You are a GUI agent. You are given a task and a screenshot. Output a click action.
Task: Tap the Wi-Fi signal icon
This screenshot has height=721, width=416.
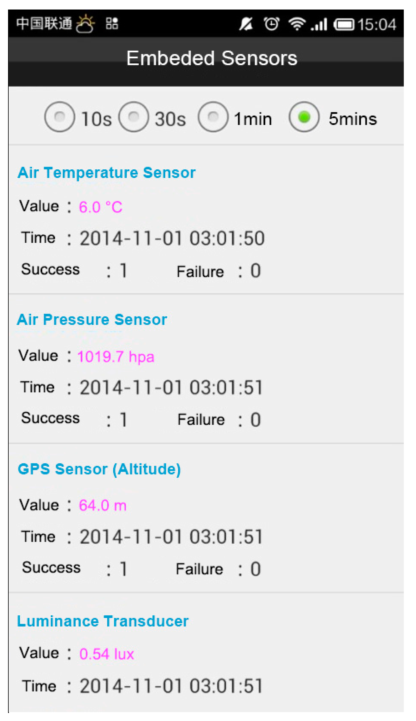pyautogui.click(x=297, y=24)
